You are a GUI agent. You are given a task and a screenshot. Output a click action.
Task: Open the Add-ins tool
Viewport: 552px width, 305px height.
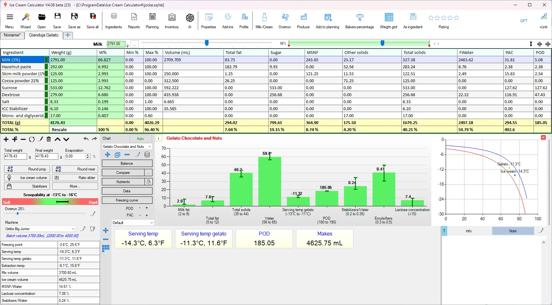(228, 21)
